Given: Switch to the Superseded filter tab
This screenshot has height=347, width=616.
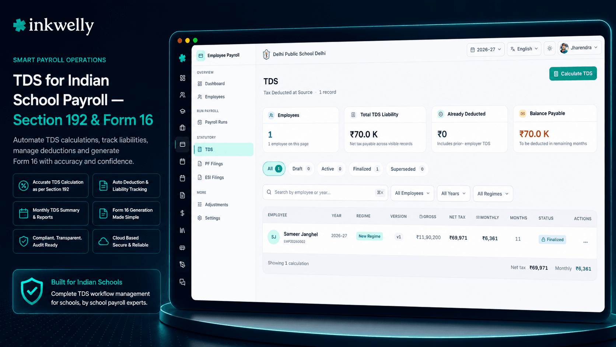Looking at the screenshot, I should coord(407,169).
